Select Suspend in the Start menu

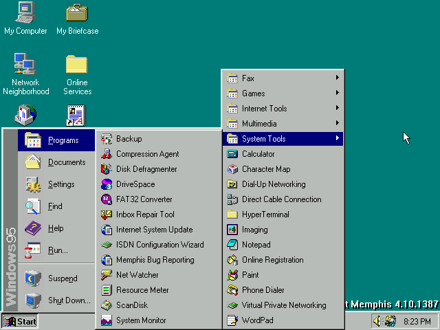point(56,278)
